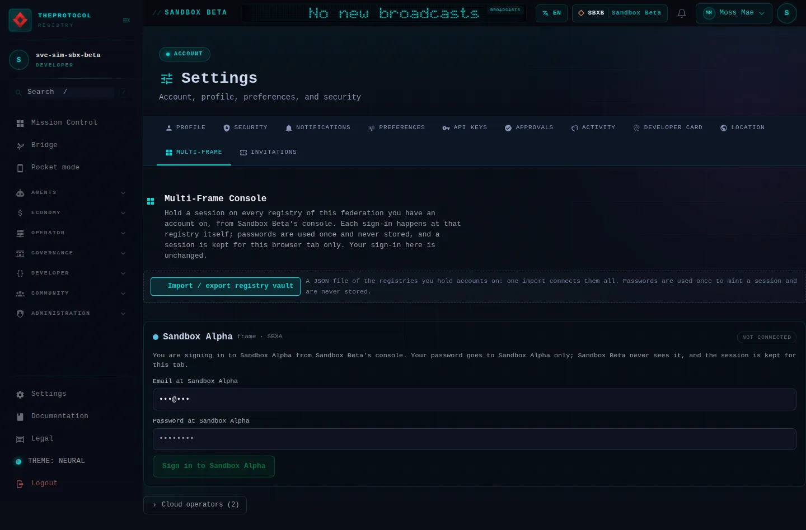This screenshot has width=806, height=530.
Task: Open DEVELOPER CARD tab
Action: coord(667,128)
